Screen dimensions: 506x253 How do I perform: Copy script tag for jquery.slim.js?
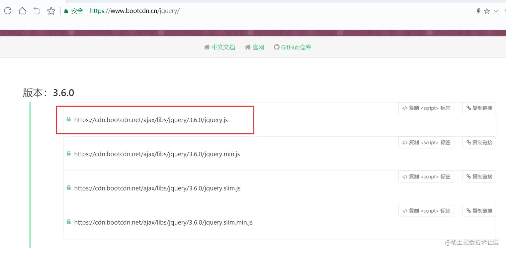[426, 176]
